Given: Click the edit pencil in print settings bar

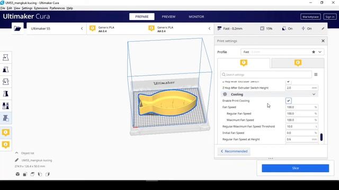Looking at the screenshot, I should click(323, 28).
